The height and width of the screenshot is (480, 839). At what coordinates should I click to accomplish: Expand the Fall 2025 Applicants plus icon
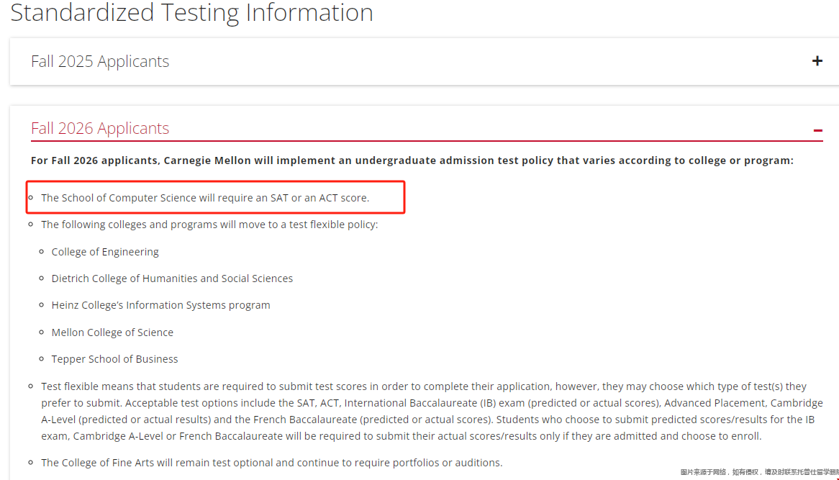click(817, 61)
